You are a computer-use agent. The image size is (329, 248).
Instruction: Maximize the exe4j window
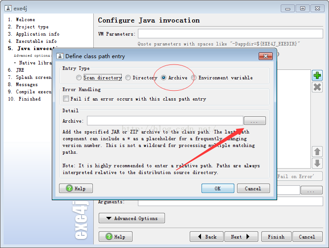[x=302, y=9]
